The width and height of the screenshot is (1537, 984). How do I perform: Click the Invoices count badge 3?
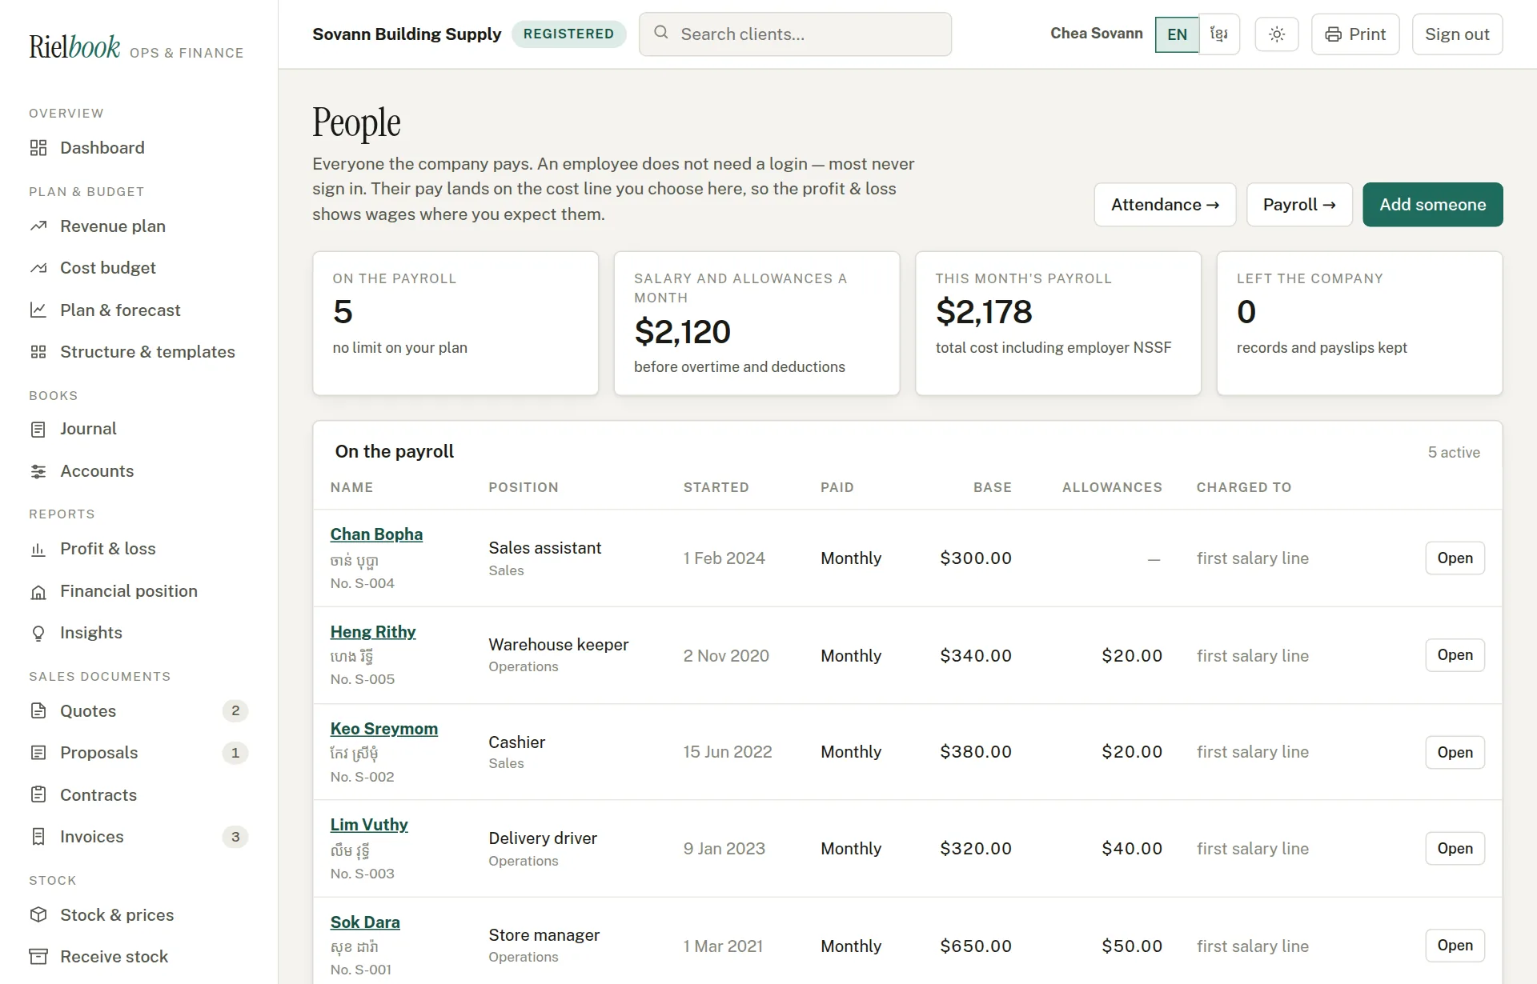click(x=235, y=837)
